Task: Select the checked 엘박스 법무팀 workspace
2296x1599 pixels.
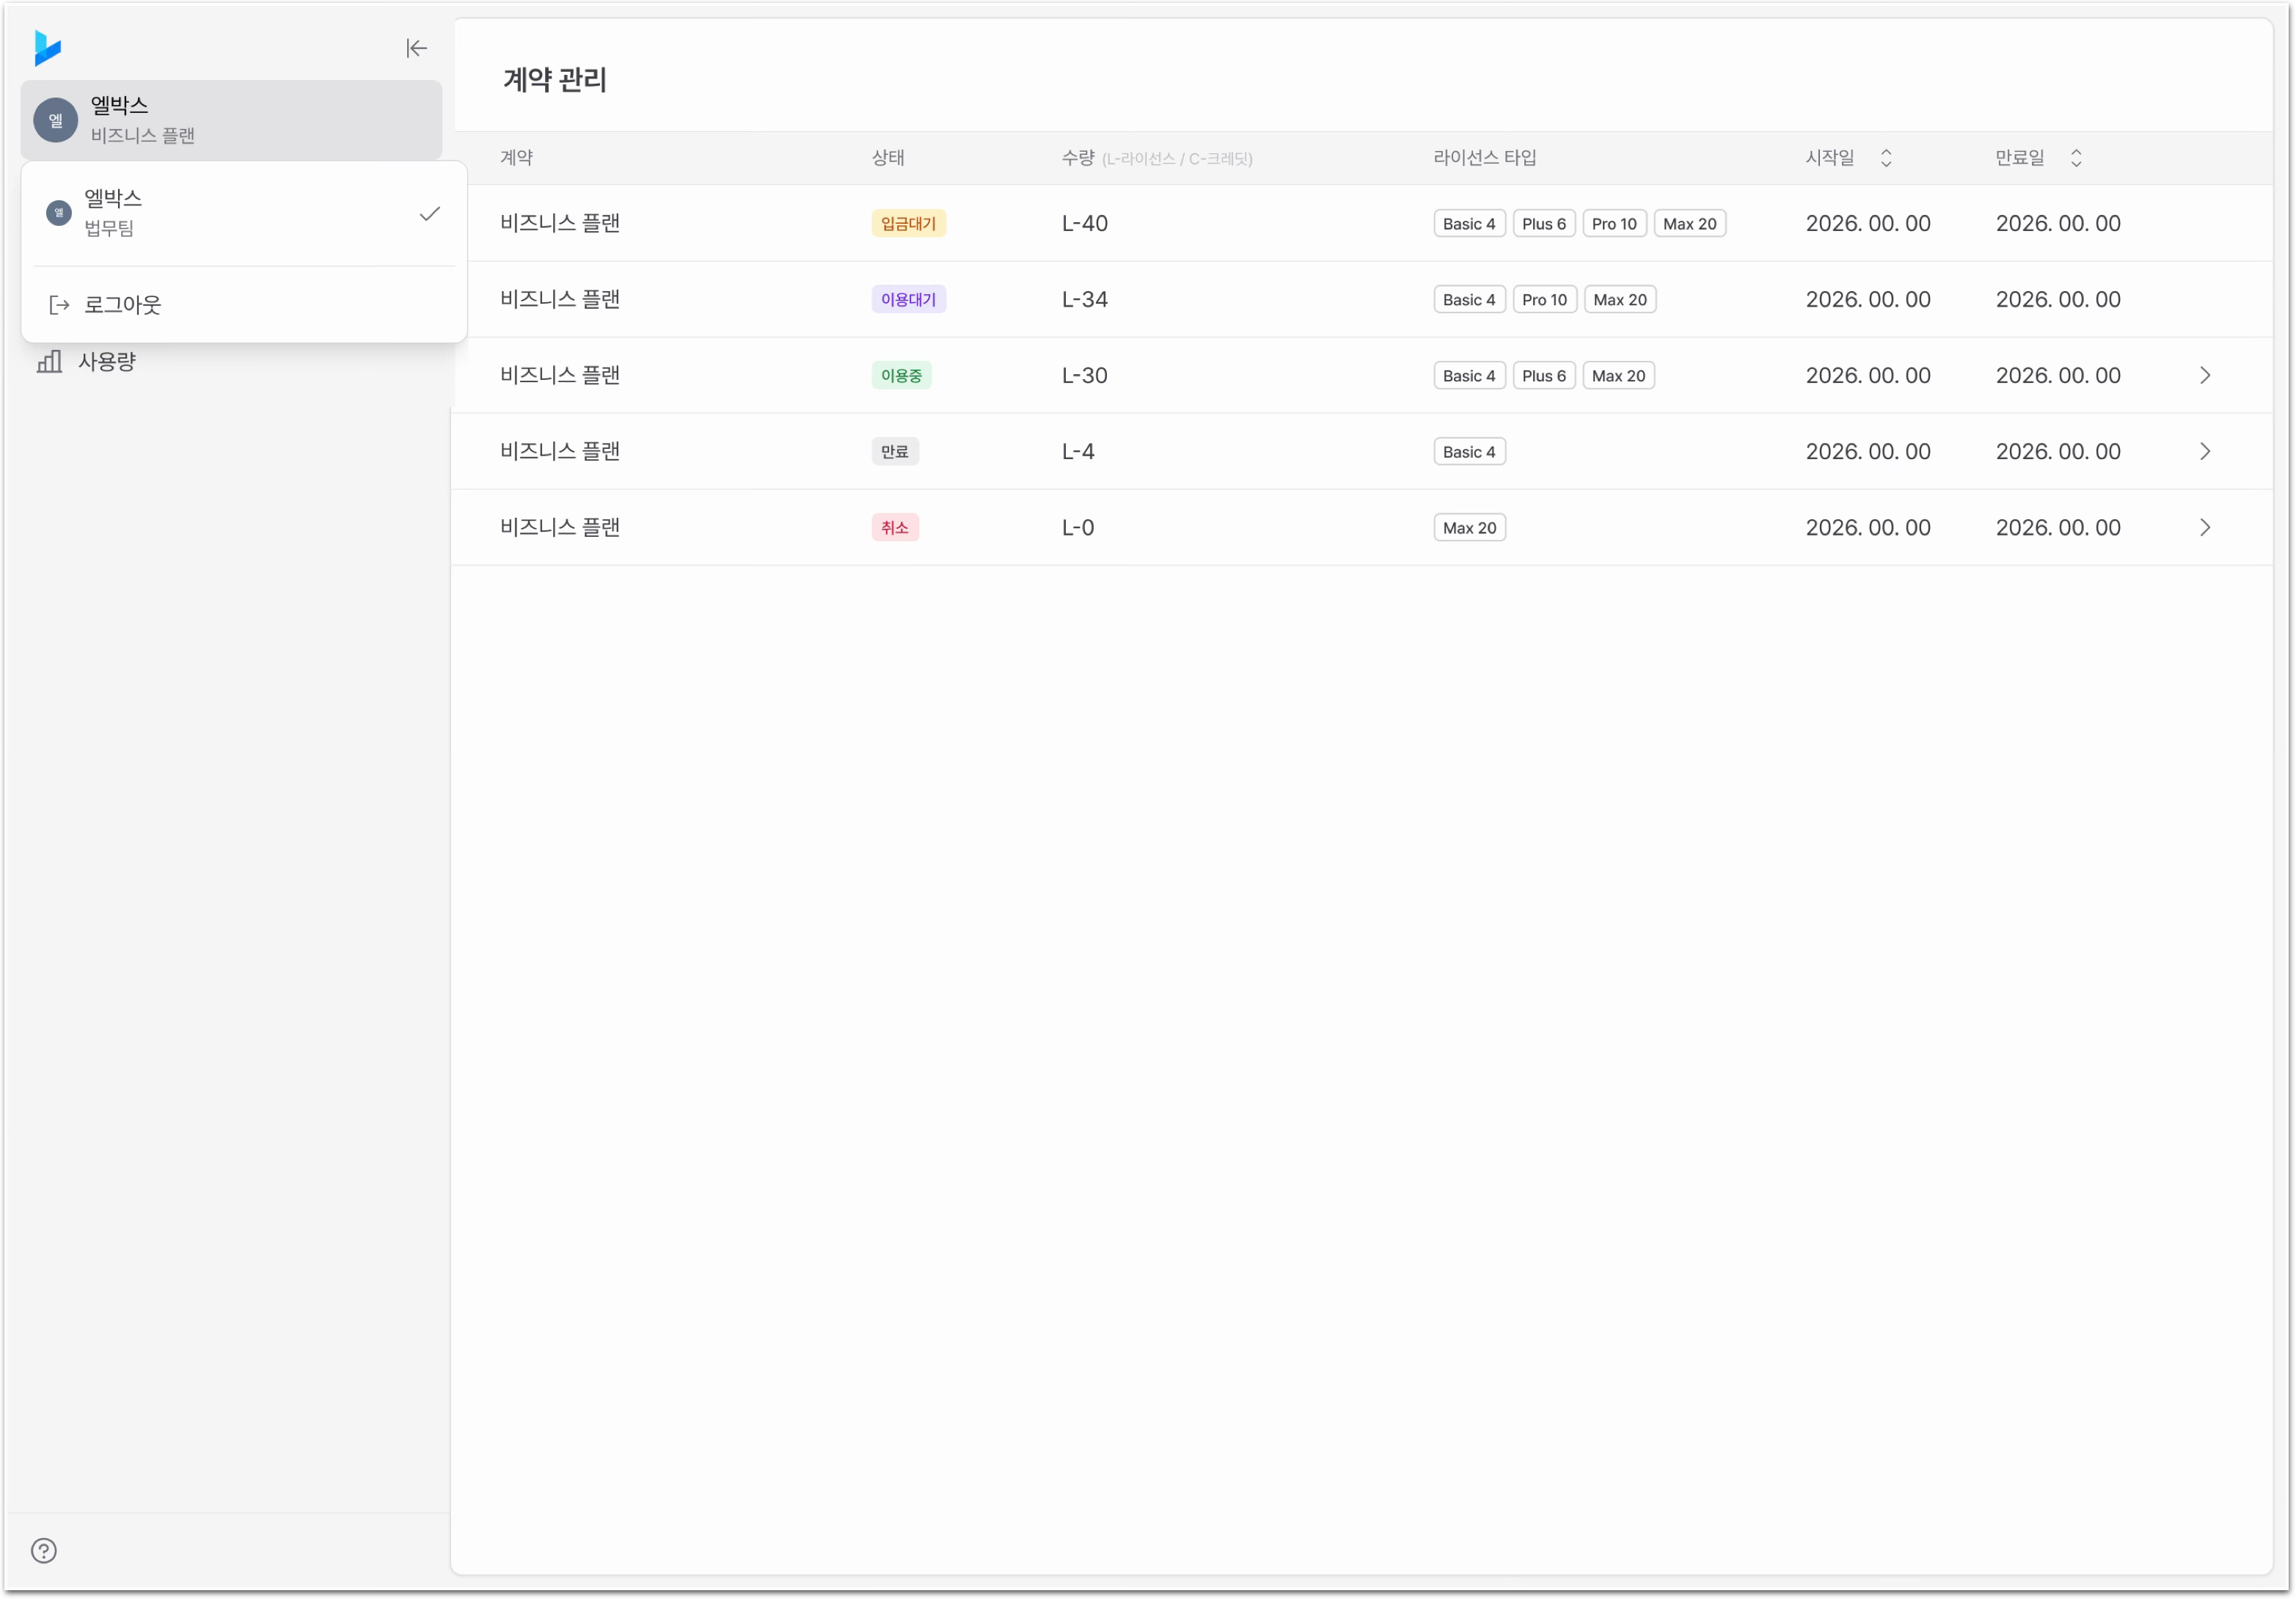Action: click(x=244, y=213)
